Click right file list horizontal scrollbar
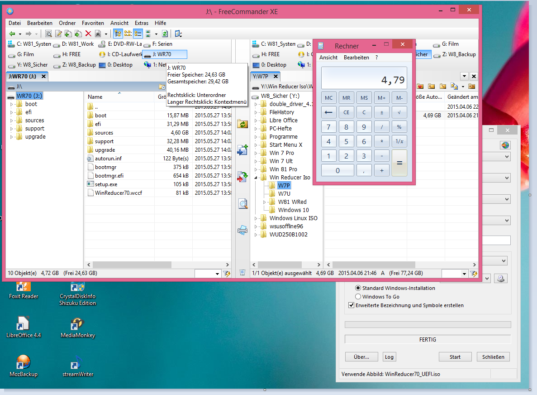 pyautogui.click(x=374, y=265)
